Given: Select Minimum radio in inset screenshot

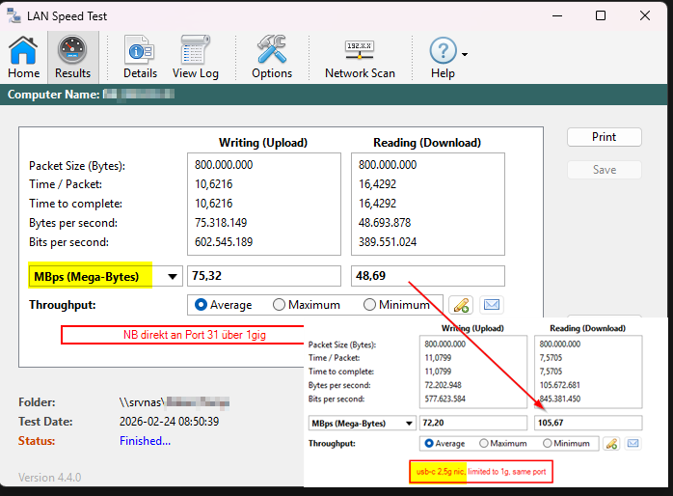Looking at the screenshot, I should click(548, 443).
